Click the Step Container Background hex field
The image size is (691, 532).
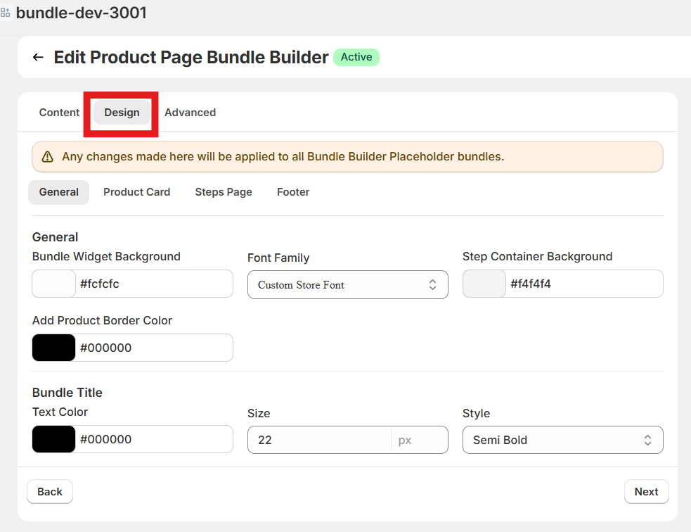pos(583,284)
